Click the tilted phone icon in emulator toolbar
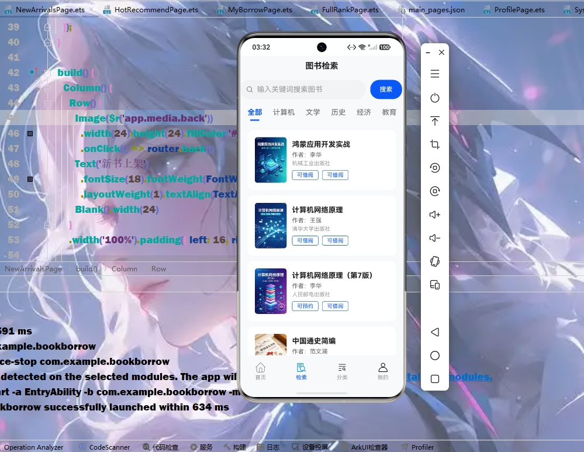Viewport: 584px width, 452px height. [435, 261]
